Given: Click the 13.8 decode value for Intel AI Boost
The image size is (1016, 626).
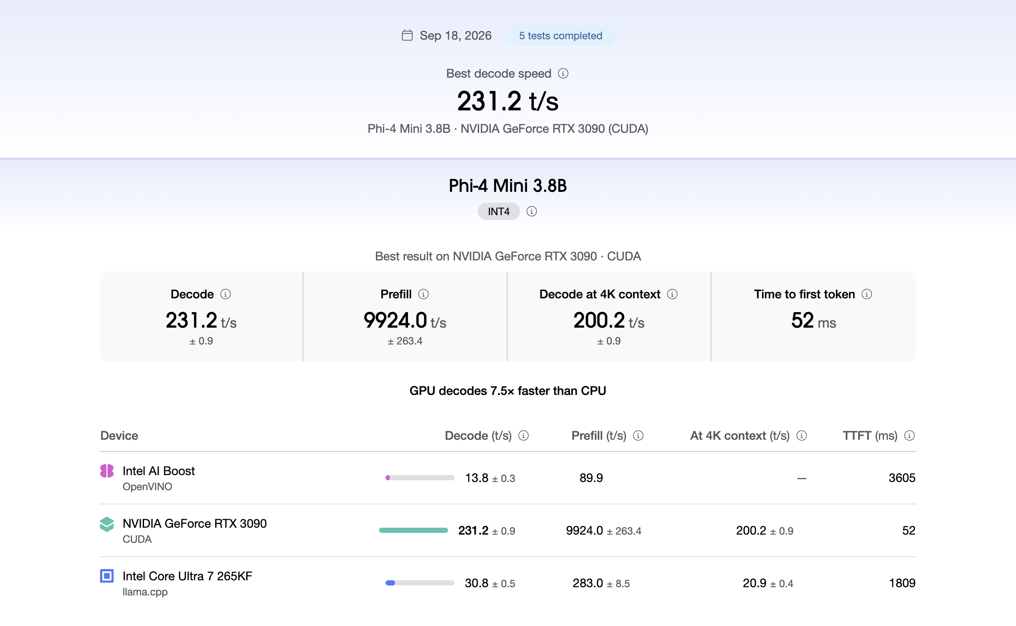Looking at the screenshot, I should [477, 478].
